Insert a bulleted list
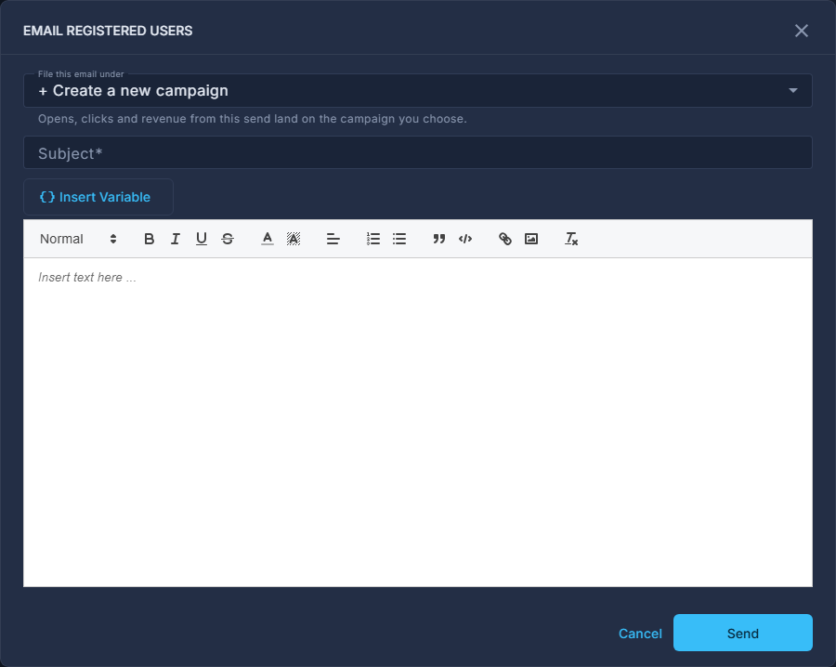Viewport: 836px width, 667px height. [399, 239]
